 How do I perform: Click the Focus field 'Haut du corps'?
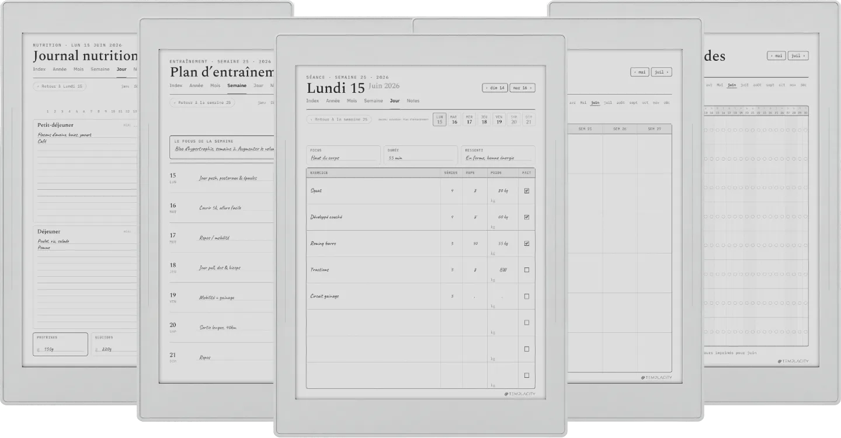coord(343,154)
